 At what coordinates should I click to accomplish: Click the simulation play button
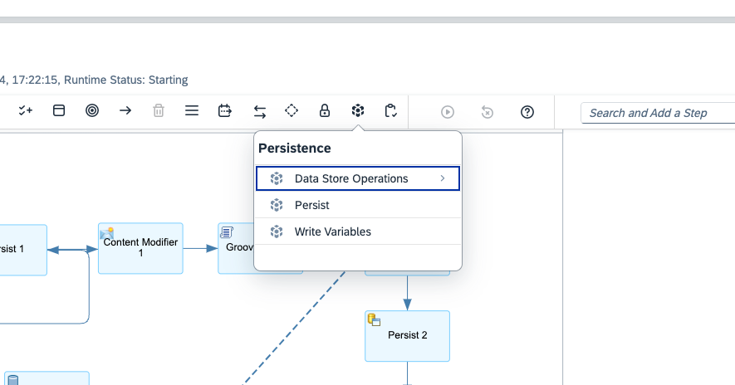(x=448, y=112)
